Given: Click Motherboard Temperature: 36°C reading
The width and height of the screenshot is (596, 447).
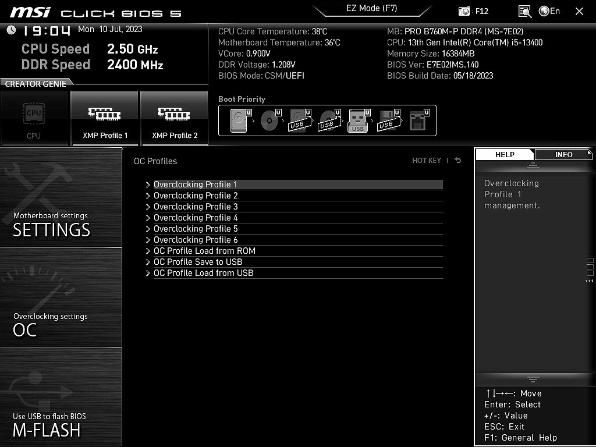Looking at the screenshot, I should pos(279,42).
